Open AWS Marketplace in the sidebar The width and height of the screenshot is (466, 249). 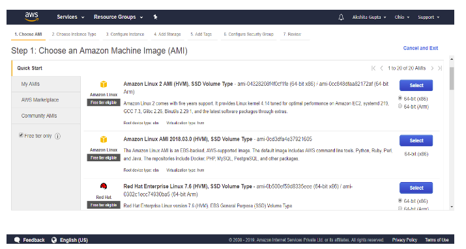pyautogui.click(x=46, y=100)
